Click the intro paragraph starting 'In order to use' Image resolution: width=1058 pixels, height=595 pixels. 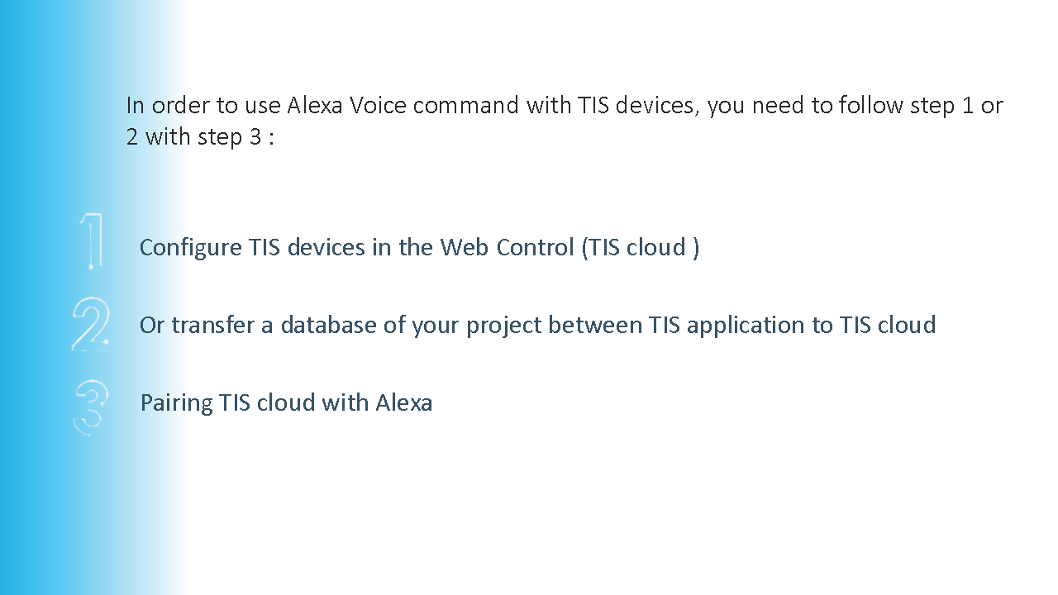coord(565,121)
